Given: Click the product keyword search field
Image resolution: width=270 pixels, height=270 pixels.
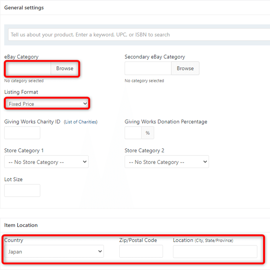Looking at the screenshot, I should (x=139, y=35).
